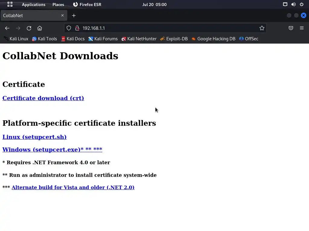Open a new tab with plus
The image size is (309, 231).
74,16
